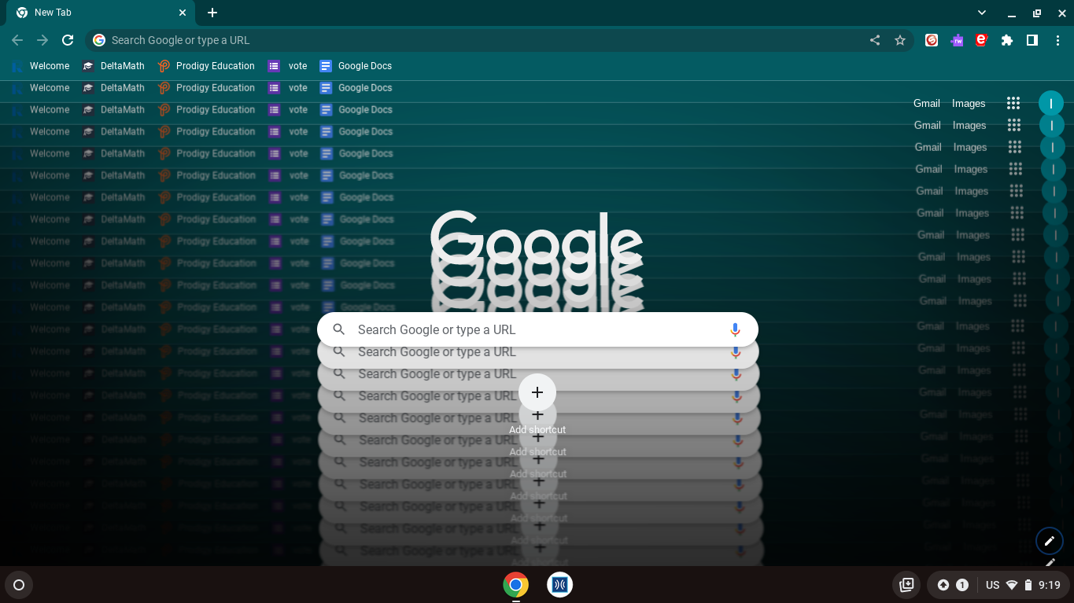1074x603 pixels.
Task: Go back using the toolbar back arrow
Action: pyautogui.click(x=17, y=40)
